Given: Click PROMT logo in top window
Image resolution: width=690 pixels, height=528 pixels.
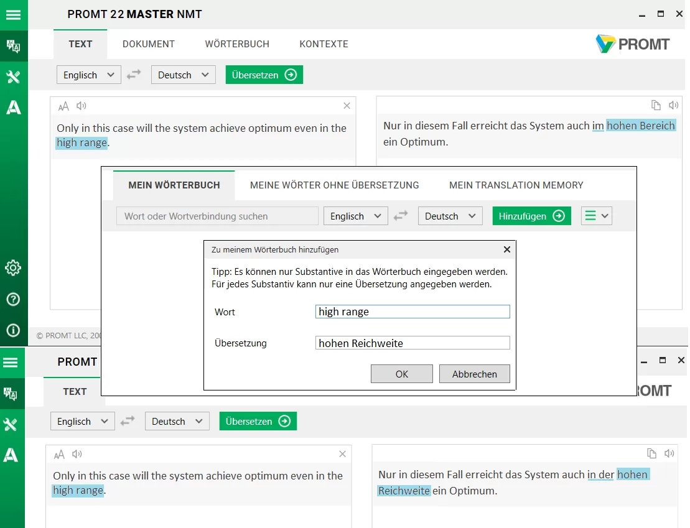Looking at the screenshot, I should 633,44.
